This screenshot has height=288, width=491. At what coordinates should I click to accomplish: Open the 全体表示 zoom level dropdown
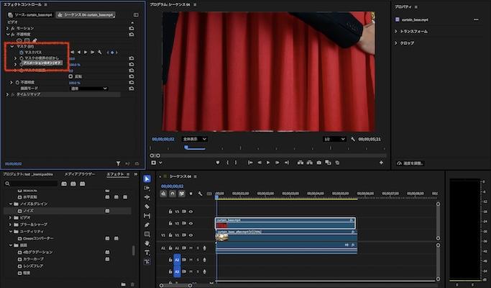point(195,139)
